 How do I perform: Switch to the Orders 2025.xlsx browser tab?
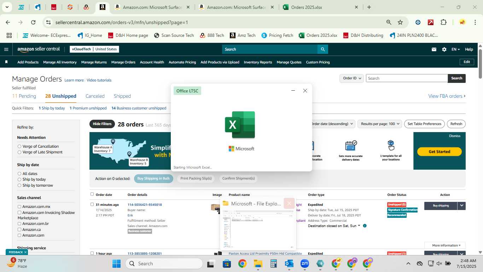click(x=320, y=7)
